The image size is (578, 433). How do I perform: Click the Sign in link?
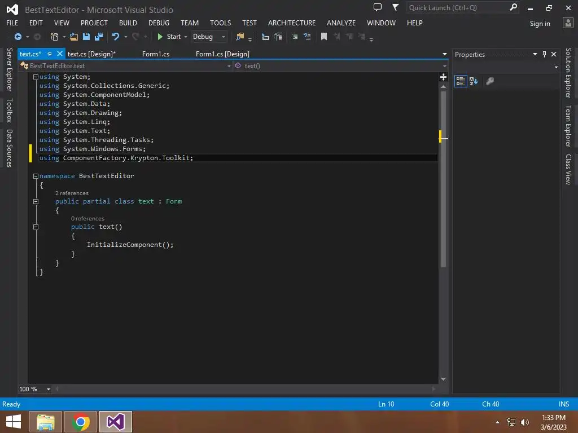(x=540, y=24)
